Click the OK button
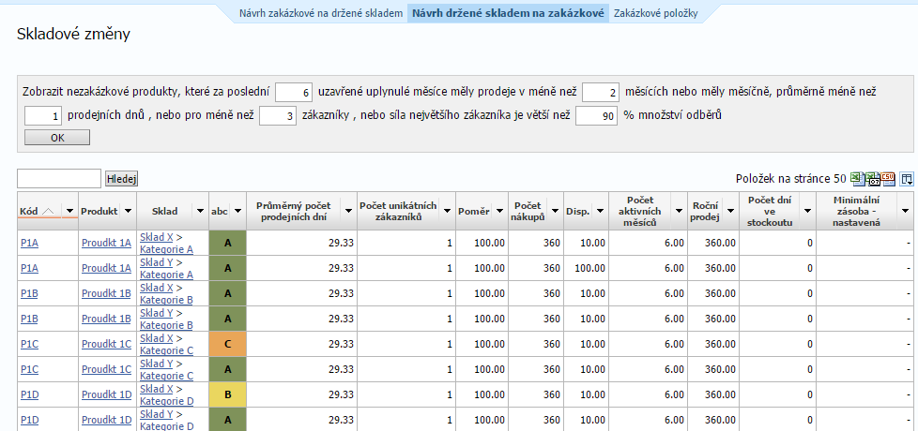This screenshot has height=431, width=918. click(x=57, y=137)
